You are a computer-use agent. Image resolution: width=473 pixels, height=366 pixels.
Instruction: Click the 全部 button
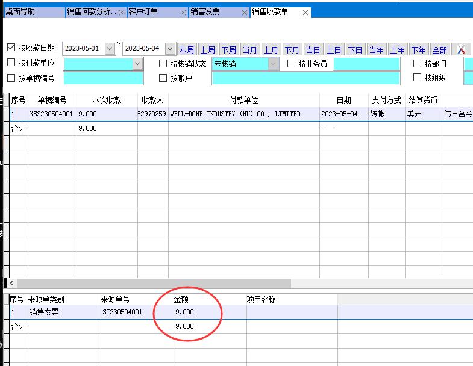click(x=440, y=50)
